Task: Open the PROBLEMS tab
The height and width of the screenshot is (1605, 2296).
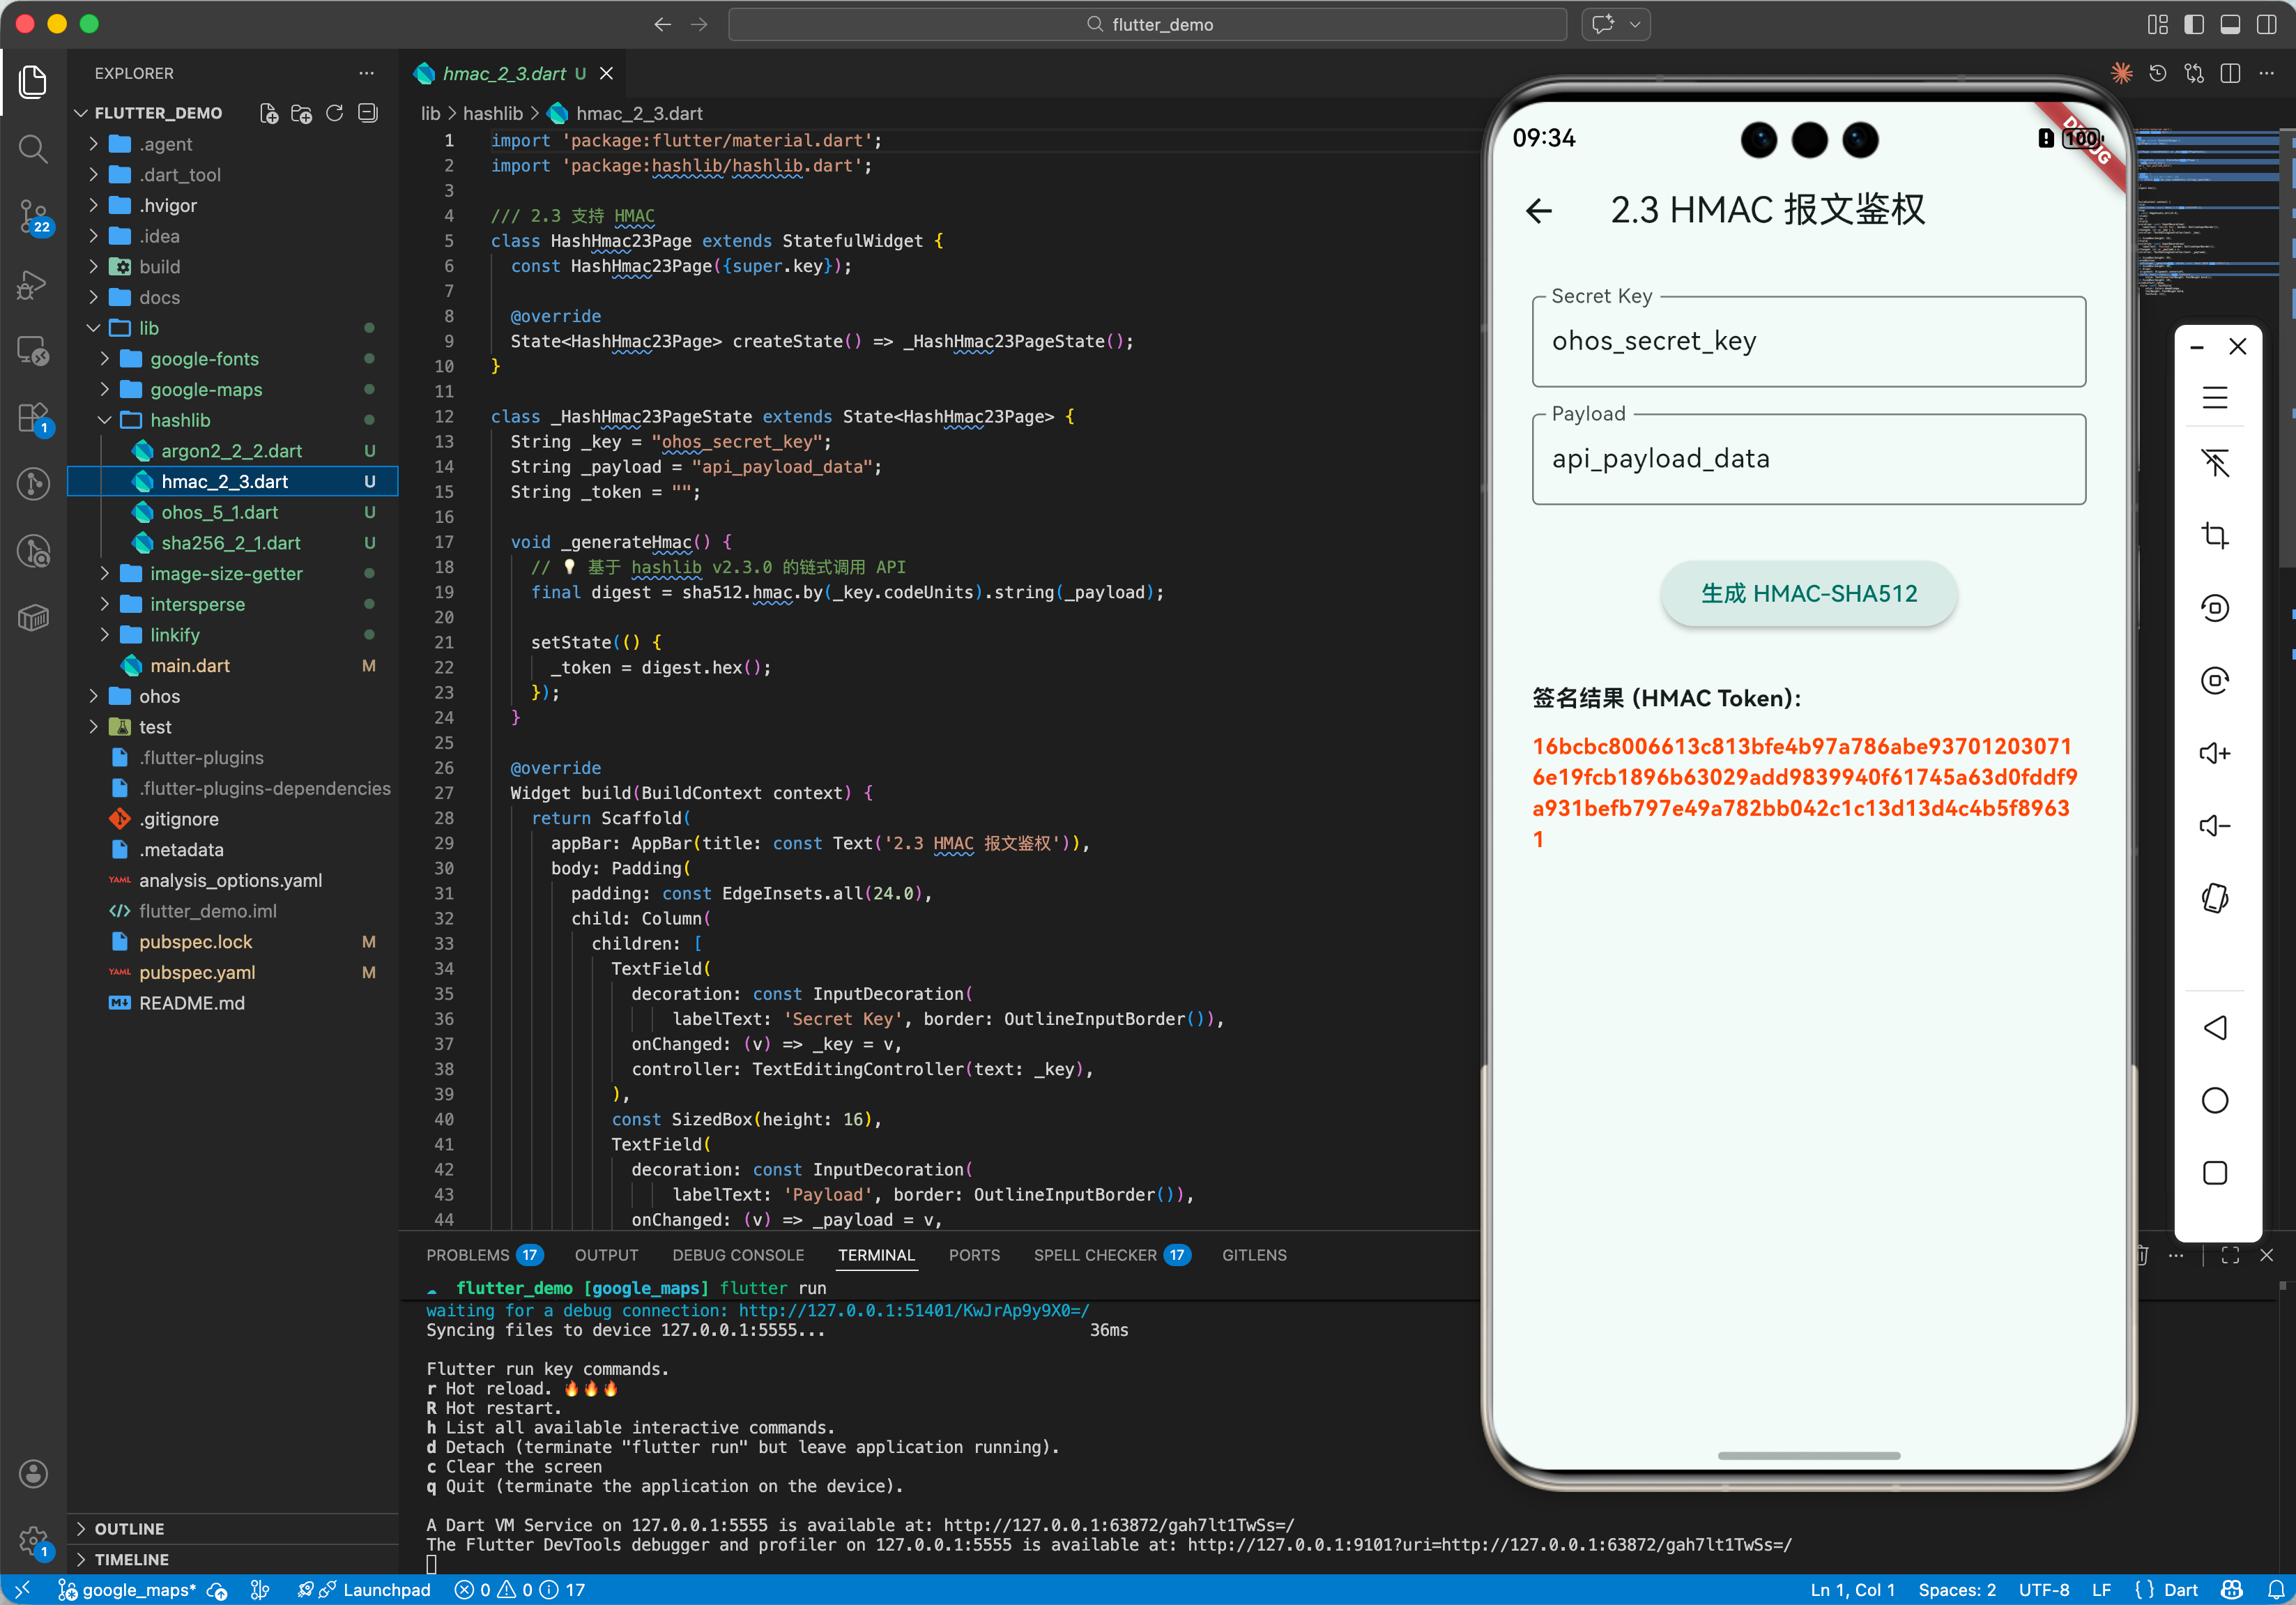Action: click(x=467, y=1255)
